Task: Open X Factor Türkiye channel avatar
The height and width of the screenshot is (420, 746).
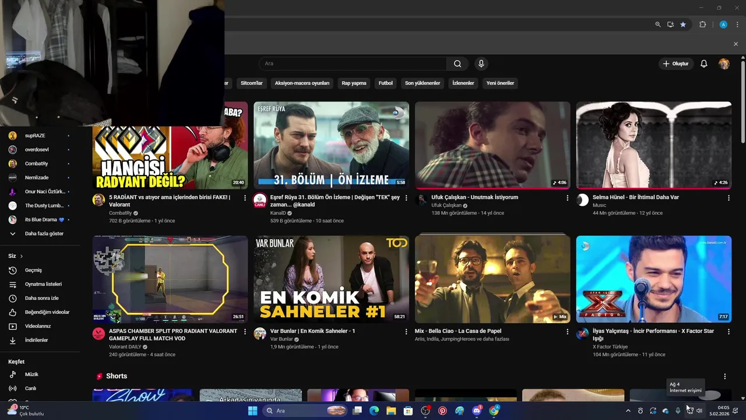Action: click(582, 334)
